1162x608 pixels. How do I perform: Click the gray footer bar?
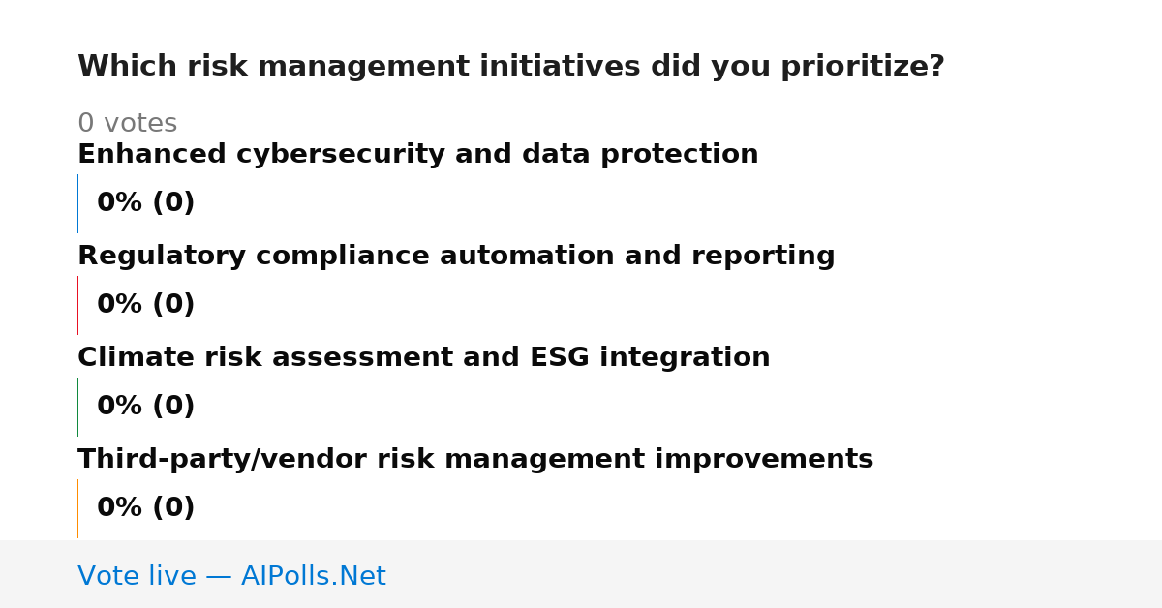(581, 574)
